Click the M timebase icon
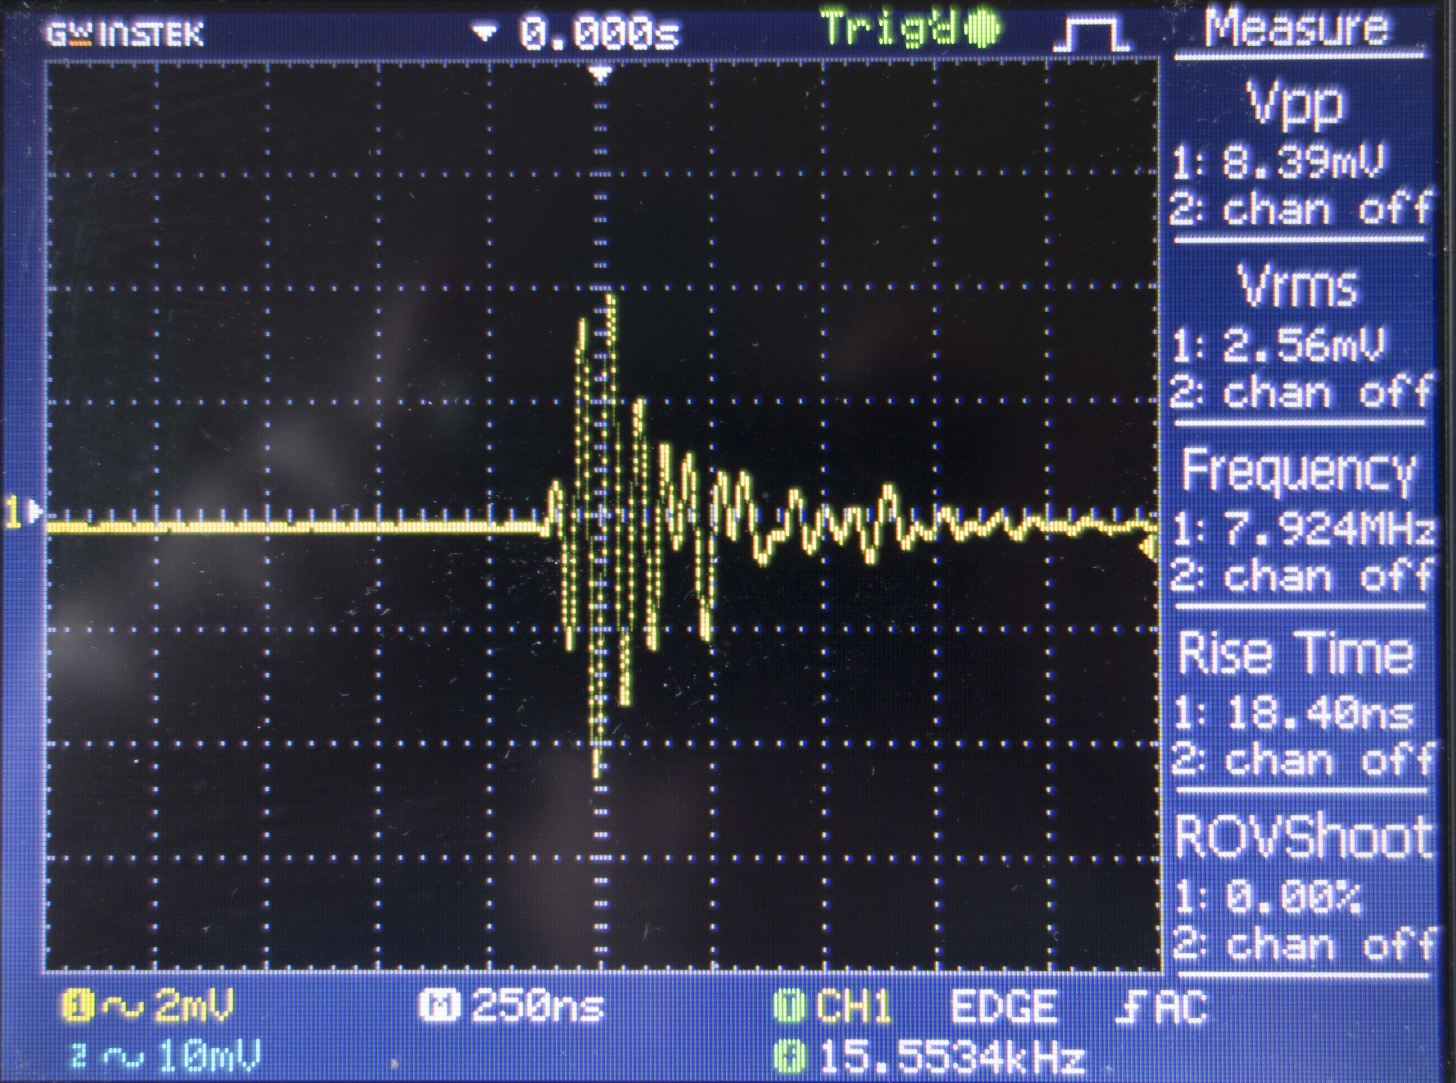The height and width of the screenshot is (1083, 1456). pos(440,1006)
